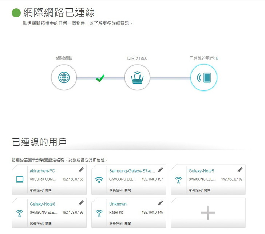Edit akirachen-PC with the pencil icon
The image size is (265, 234).
coord(81,170)
